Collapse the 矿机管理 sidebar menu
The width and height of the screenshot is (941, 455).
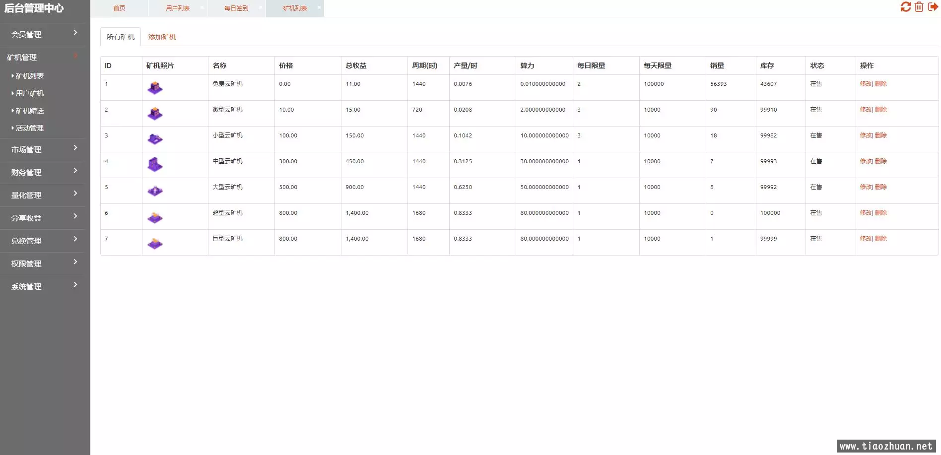43,57
